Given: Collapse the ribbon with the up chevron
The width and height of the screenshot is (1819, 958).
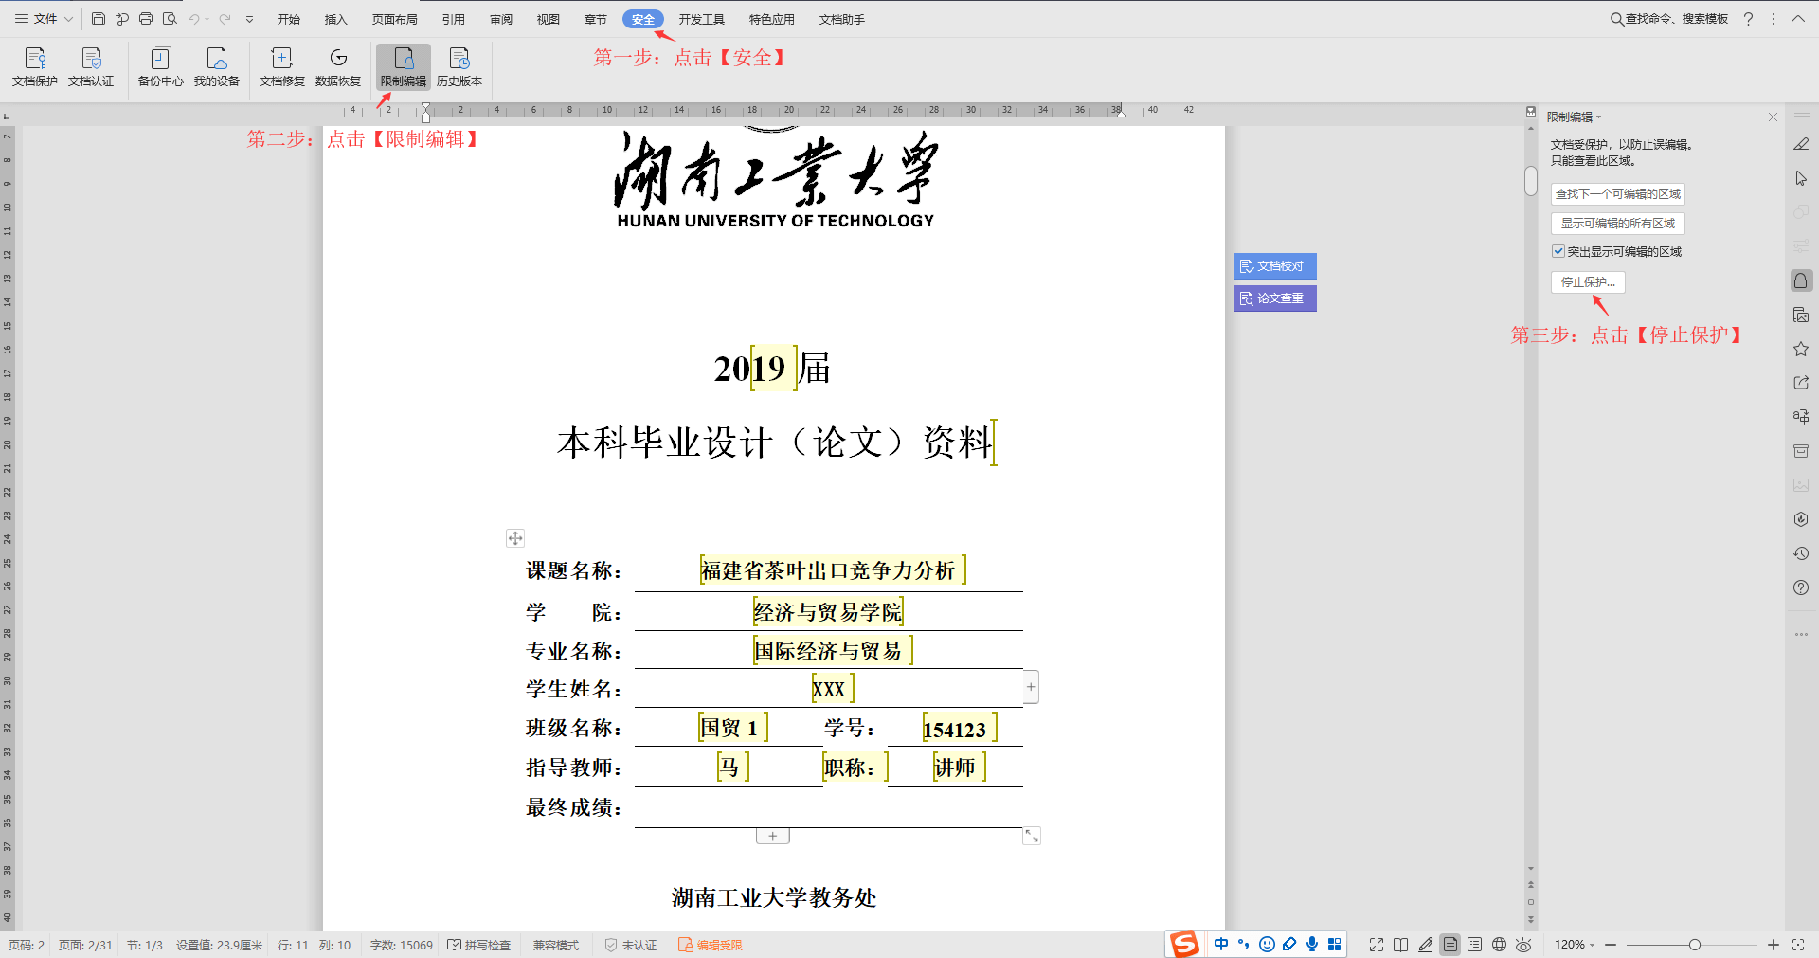Looking at the screenshot, I should pos(1798,19).
